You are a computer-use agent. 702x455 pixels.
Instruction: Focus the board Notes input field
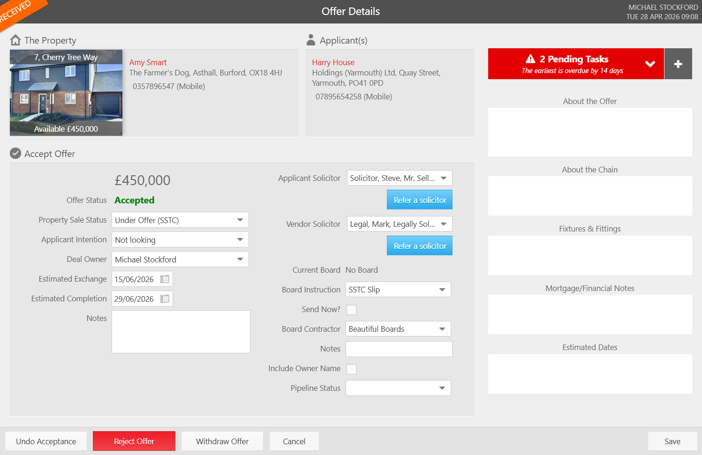click(399, 349)
